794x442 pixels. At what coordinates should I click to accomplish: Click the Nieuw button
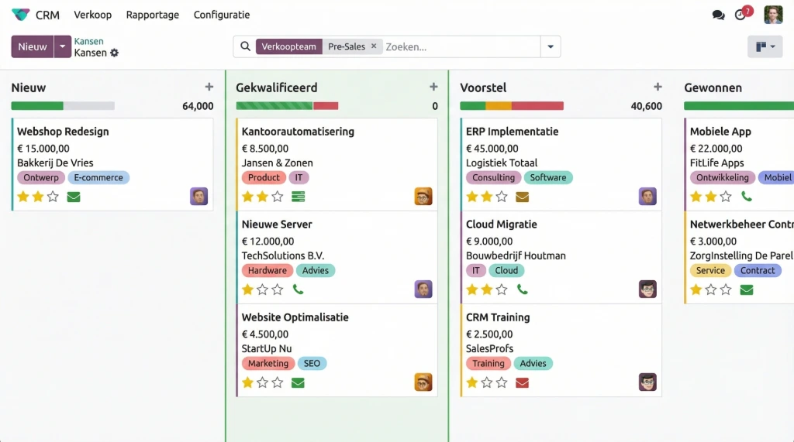point(33,46)
